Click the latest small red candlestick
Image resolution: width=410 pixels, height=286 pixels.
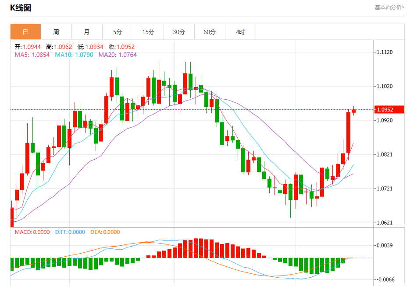[353, 111]
